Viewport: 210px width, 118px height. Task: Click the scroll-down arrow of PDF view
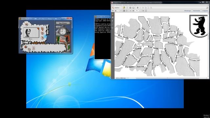click(208, 77)
